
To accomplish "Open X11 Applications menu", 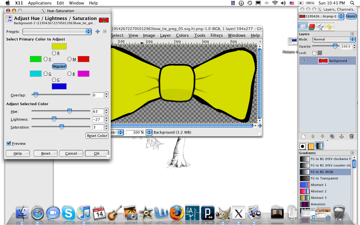I will click(40, 3).
